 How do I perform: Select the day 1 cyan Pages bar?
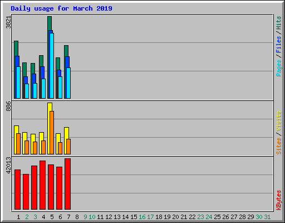click(x=18, y=83)
